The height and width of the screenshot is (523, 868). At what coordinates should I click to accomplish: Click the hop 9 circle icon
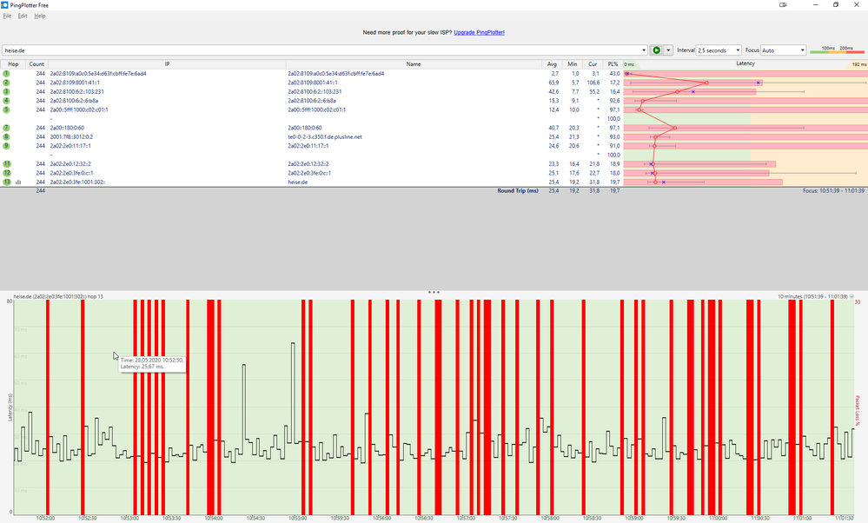[x=8, y=147]
